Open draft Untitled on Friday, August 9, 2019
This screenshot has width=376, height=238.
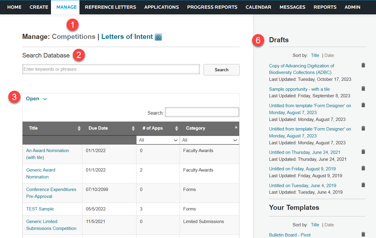[302, 169]
